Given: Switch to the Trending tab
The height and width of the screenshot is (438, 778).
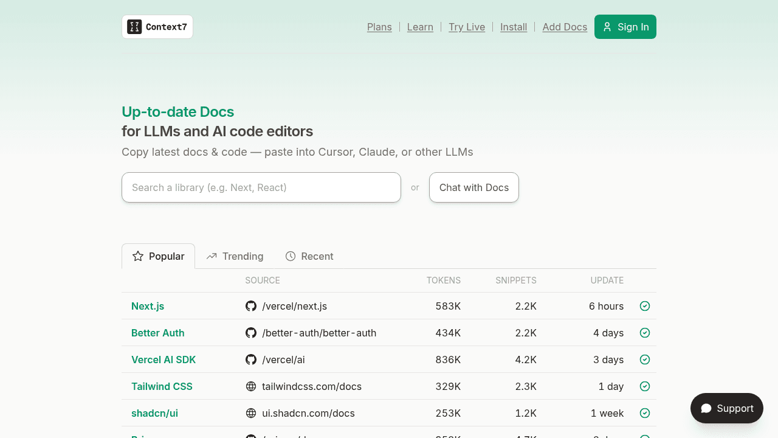Looking at the screenshot, I should click(x=235, y=256).
